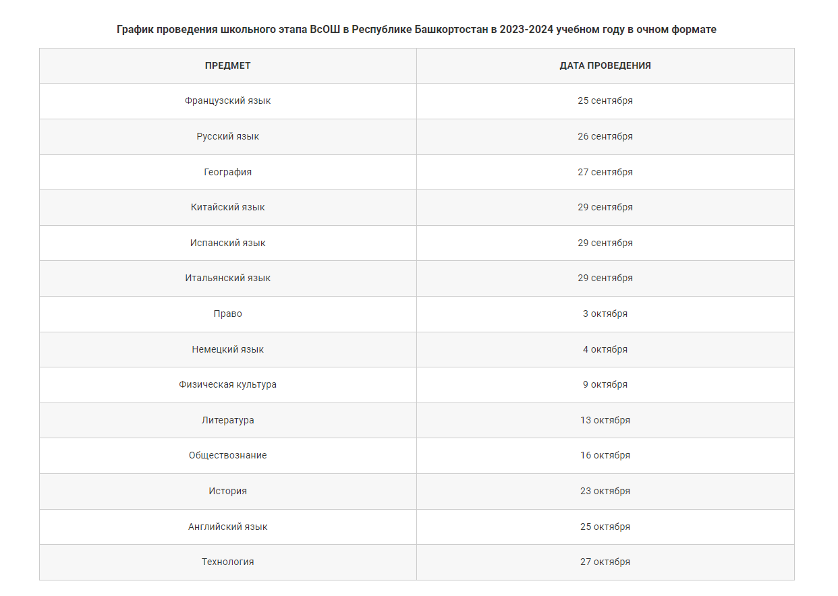Click the Обществознание cell
The width and height of the screenshot is (838, 596).
coord(228,456)
